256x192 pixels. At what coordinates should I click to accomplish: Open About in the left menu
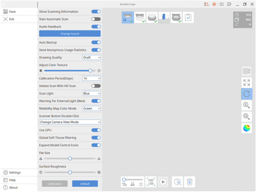[x=19, y=188]
